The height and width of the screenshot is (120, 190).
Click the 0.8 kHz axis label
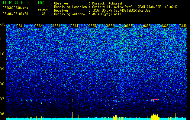(x=2, y=84)
